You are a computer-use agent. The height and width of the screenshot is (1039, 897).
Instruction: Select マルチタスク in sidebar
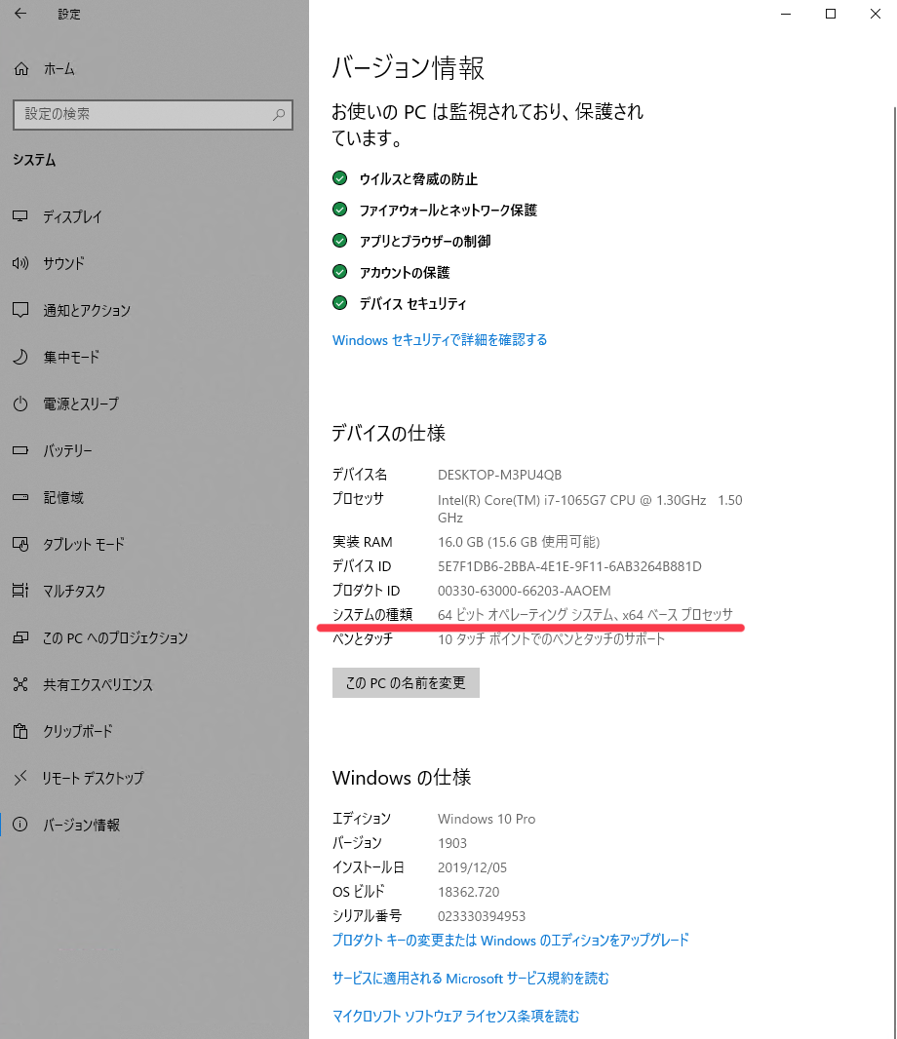pyautogui.click(x=74, y=592)
